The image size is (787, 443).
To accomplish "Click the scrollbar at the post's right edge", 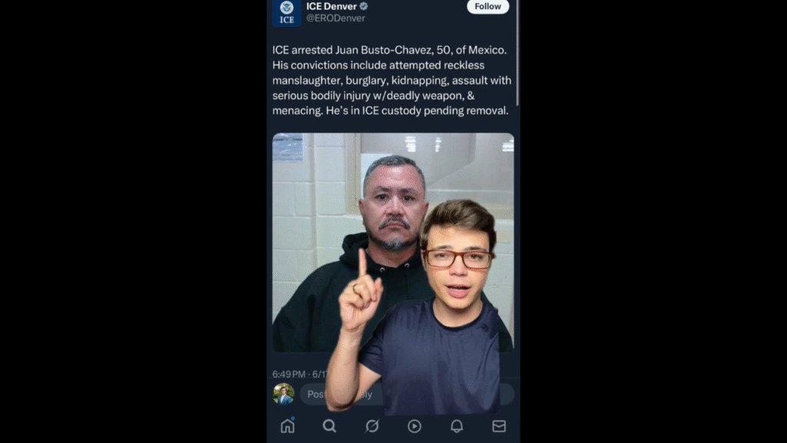I will click(517, 53).
